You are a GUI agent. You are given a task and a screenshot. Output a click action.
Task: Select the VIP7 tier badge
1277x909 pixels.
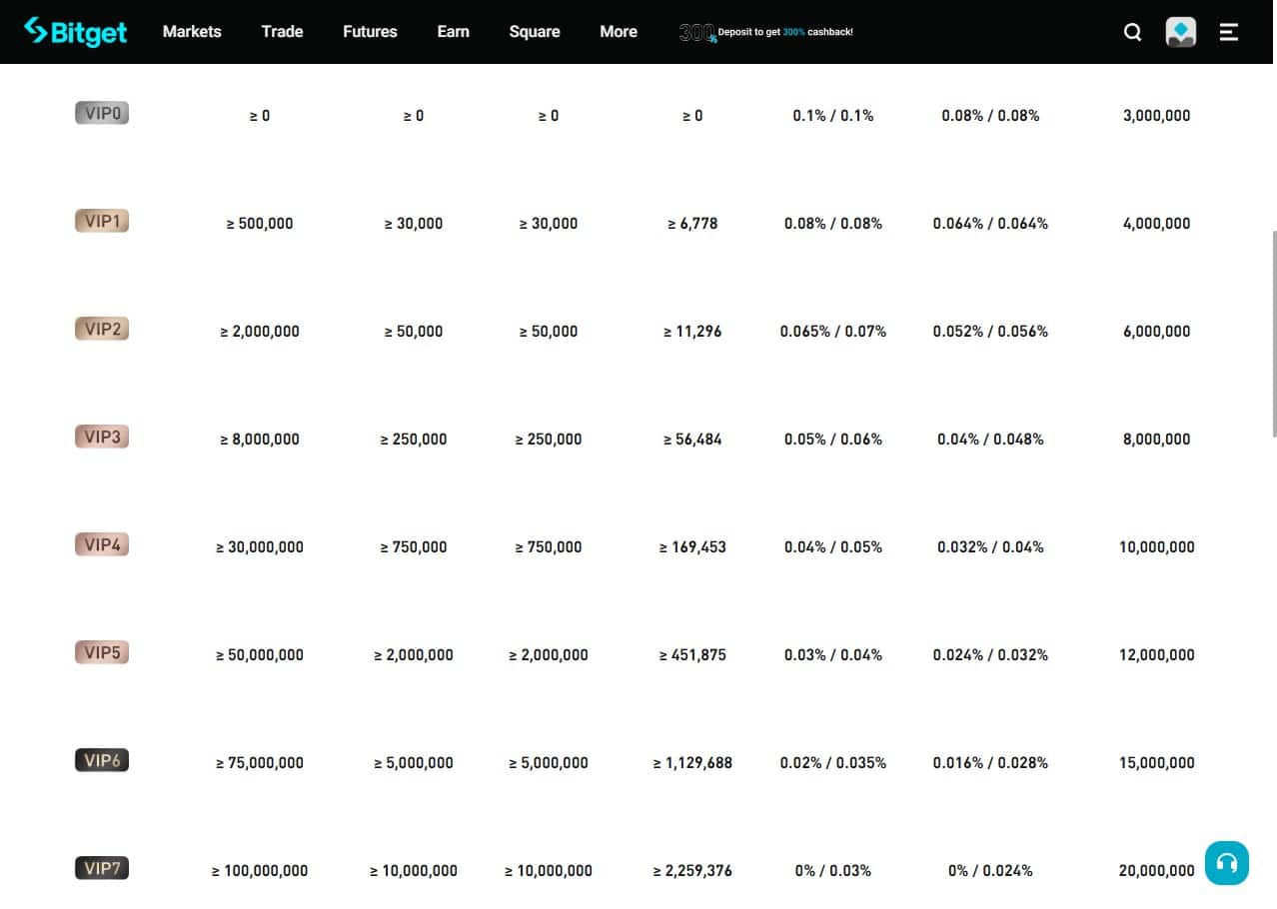[x=101, y=868]
